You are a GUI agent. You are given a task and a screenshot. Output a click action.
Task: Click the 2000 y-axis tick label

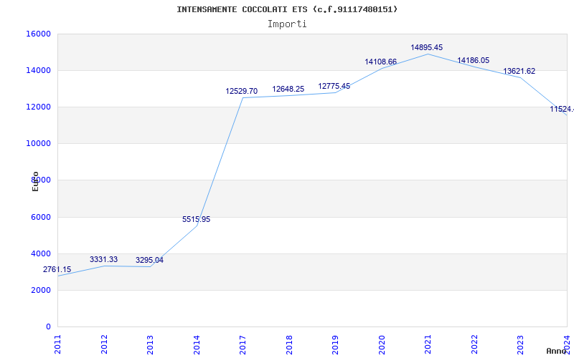41,291
